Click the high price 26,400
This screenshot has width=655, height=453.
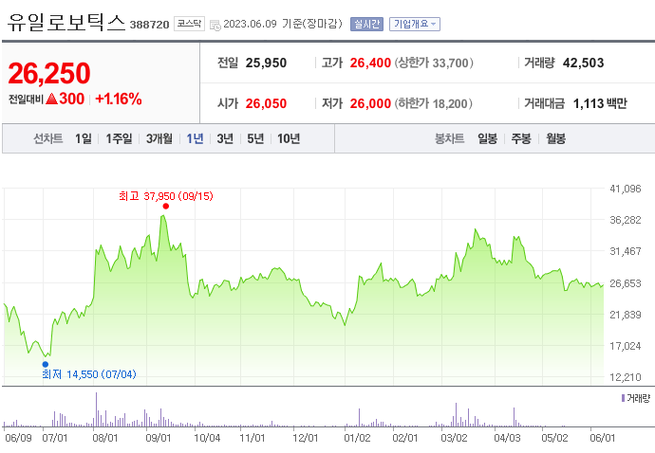click(370, 63)
